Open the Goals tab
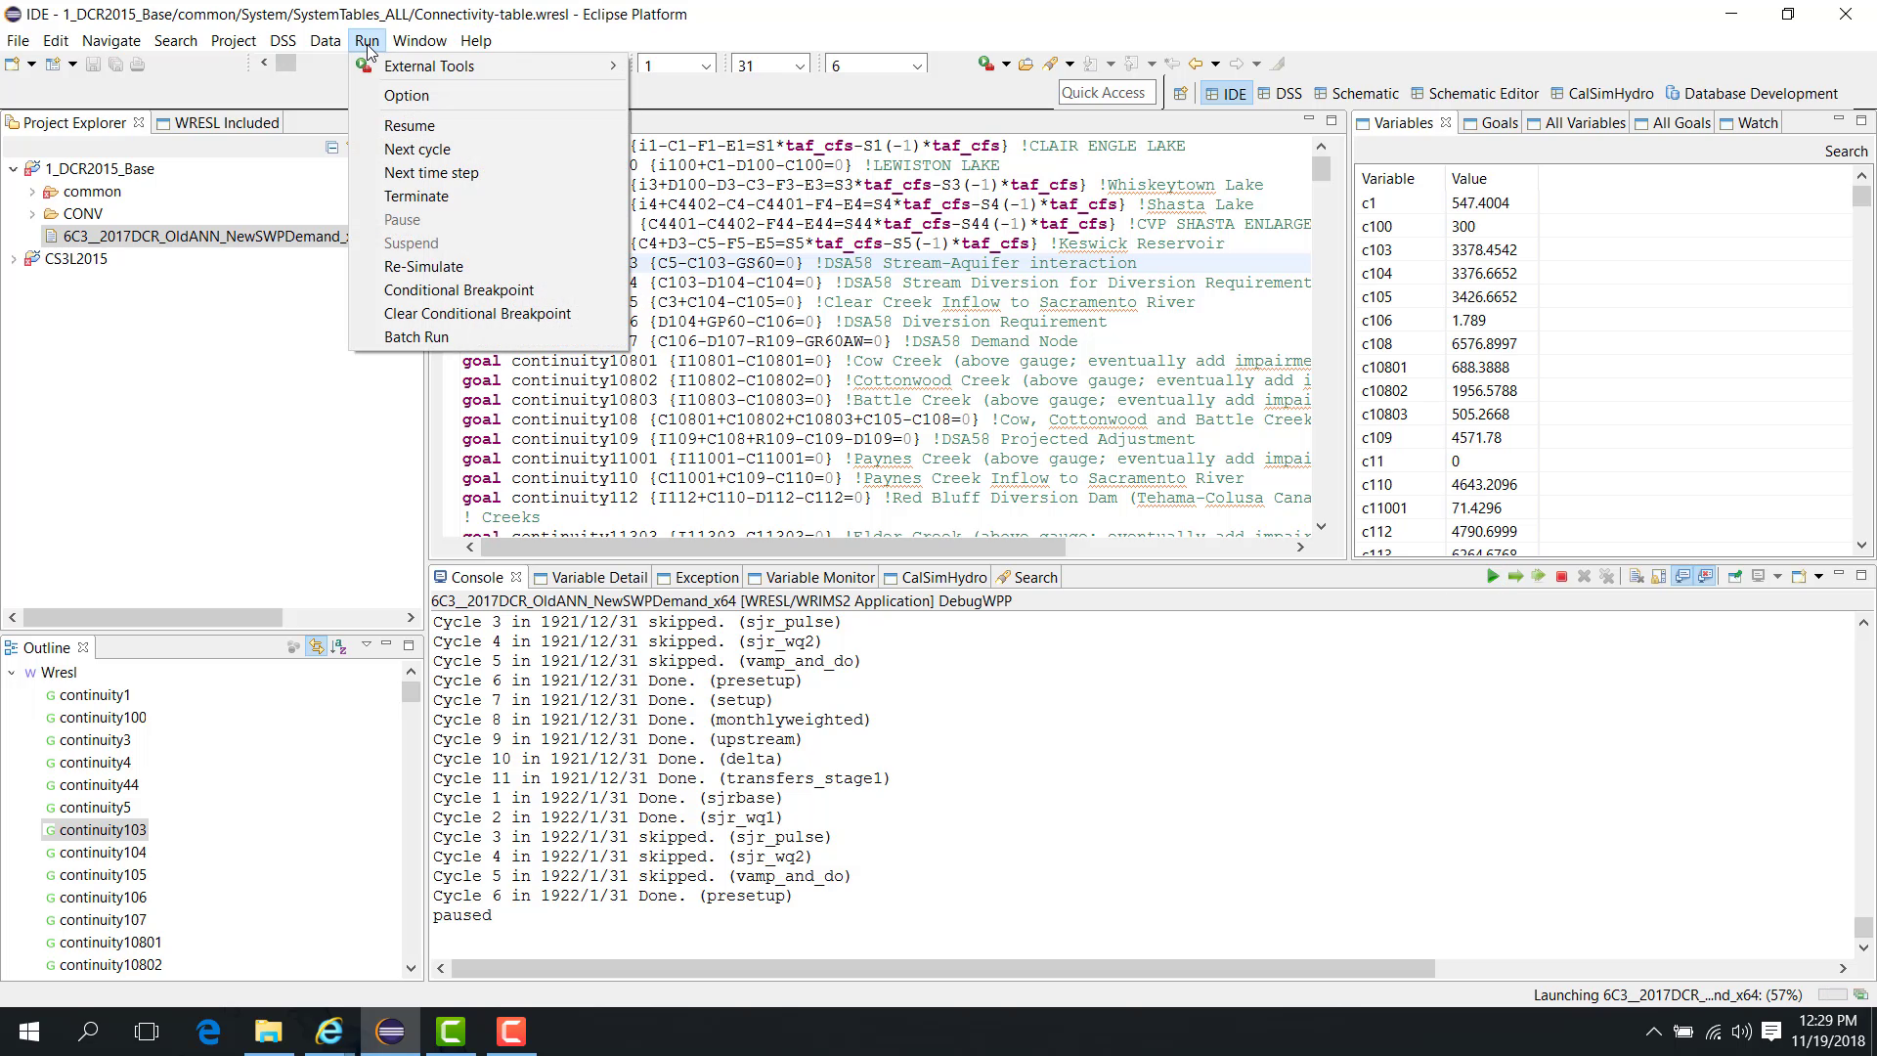 (1491, 122)
